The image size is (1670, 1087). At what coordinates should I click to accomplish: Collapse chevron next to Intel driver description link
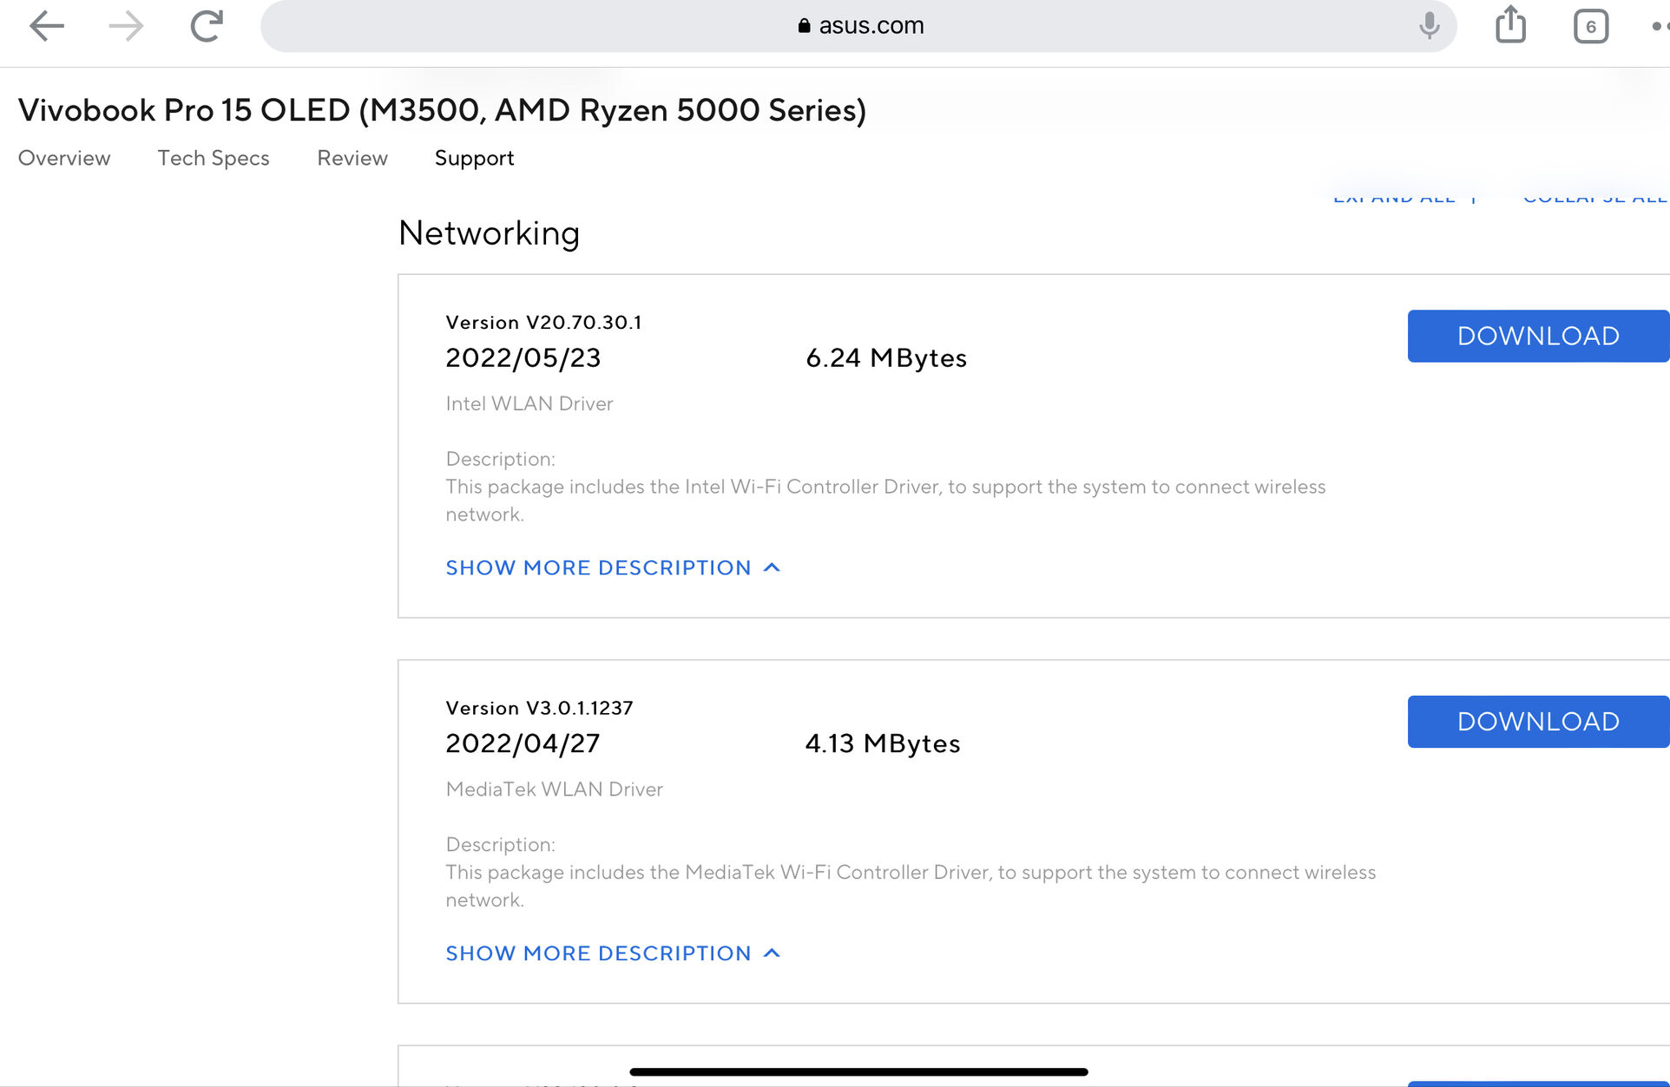tap(772, 567)
